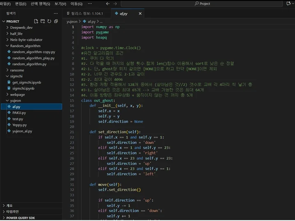Screen dimensions: 295x221
Task: Click yujeon in the breadcrumb path
Action: click(72, 21)
